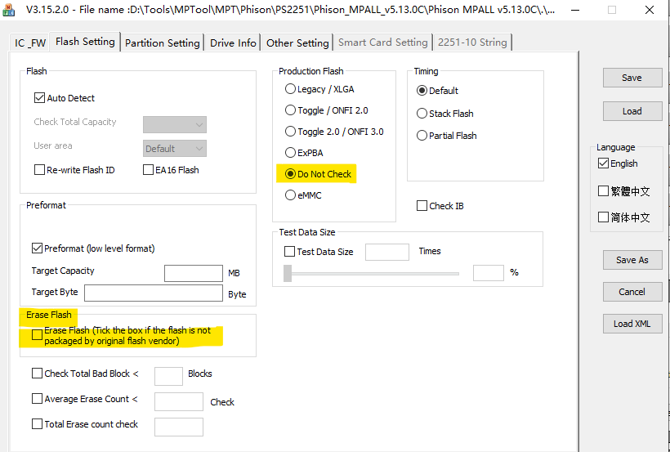Open the Drive Info tab

point(233,43)
